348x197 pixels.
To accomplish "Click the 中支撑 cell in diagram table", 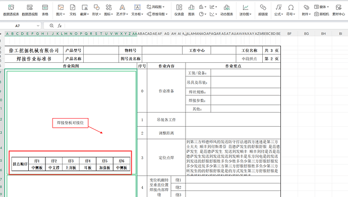I will point(54,167).
